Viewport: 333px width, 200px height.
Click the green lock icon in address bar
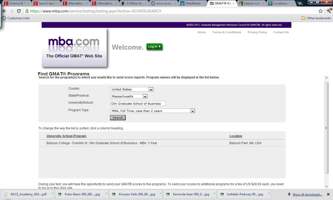point(27,11)
